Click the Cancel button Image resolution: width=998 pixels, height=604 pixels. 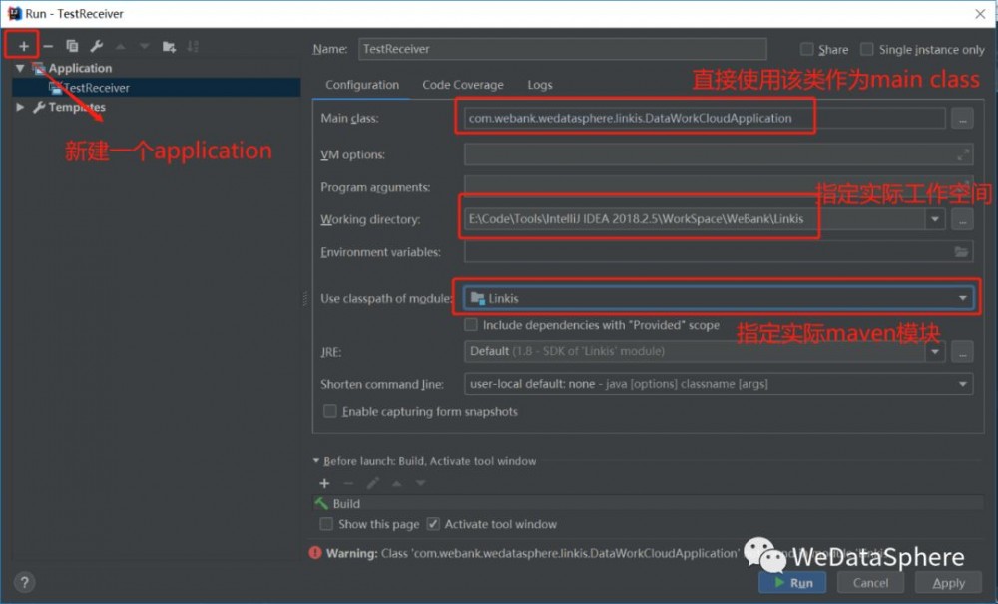pyautogui.click(x=870, y=582)
